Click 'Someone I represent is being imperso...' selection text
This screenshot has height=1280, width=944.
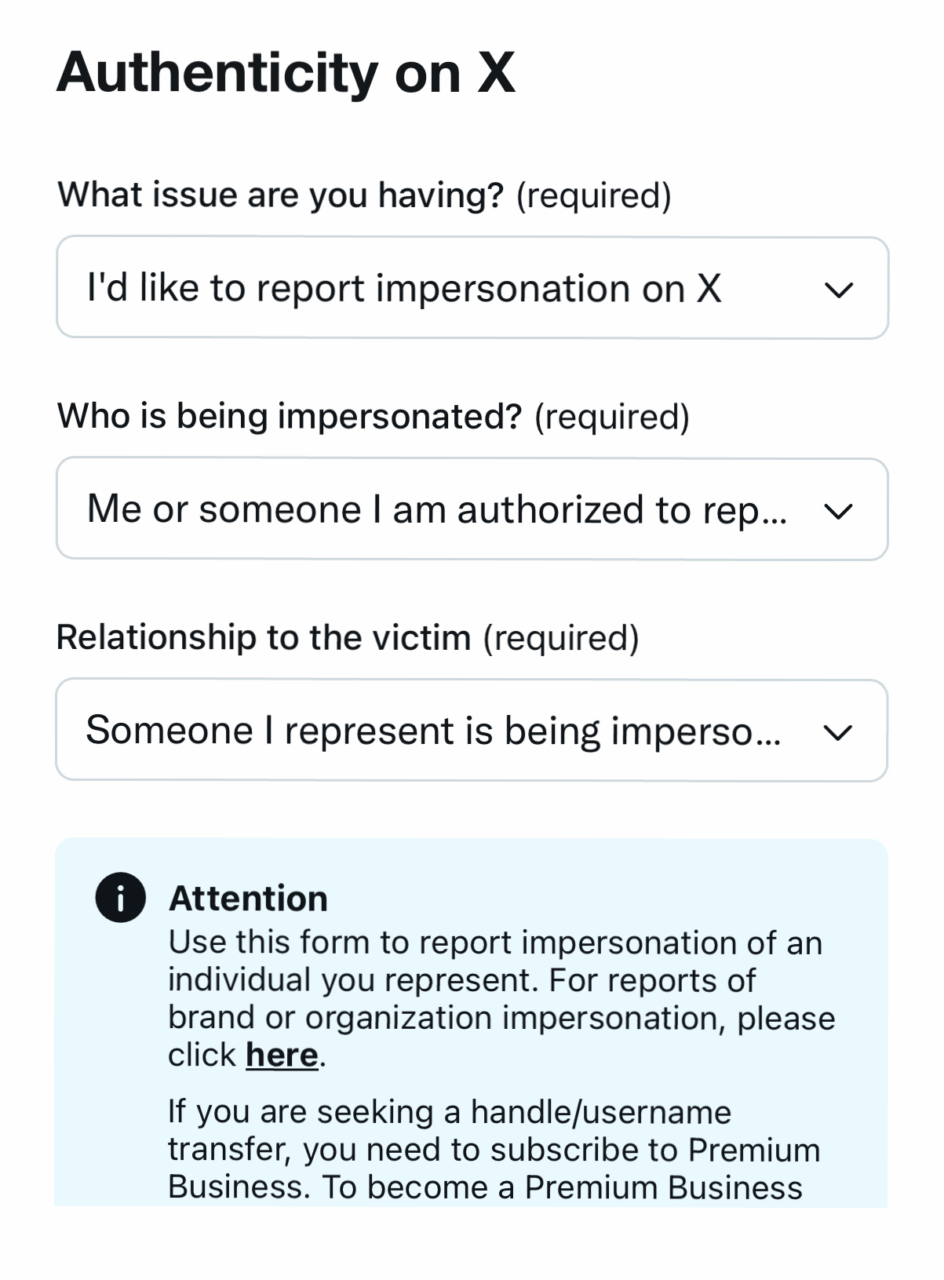point(433,731)
